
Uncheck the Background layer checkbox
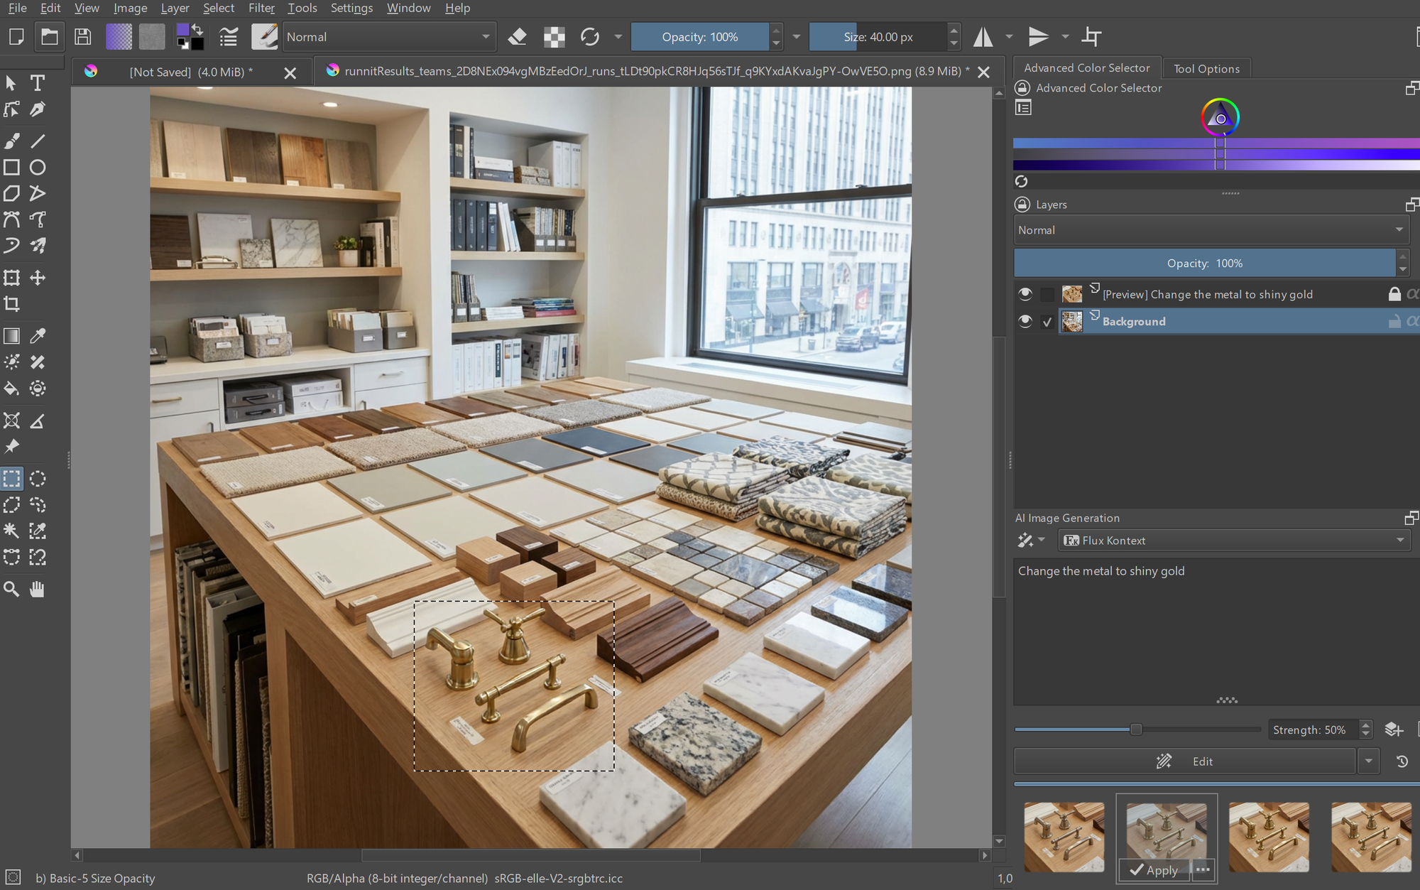click(x=1047, y=322)
